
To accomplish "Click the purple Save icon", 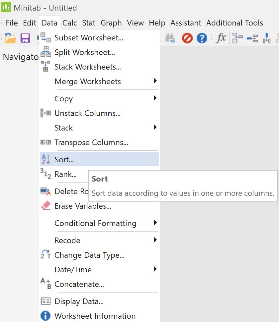I will [x=25, y=38].
